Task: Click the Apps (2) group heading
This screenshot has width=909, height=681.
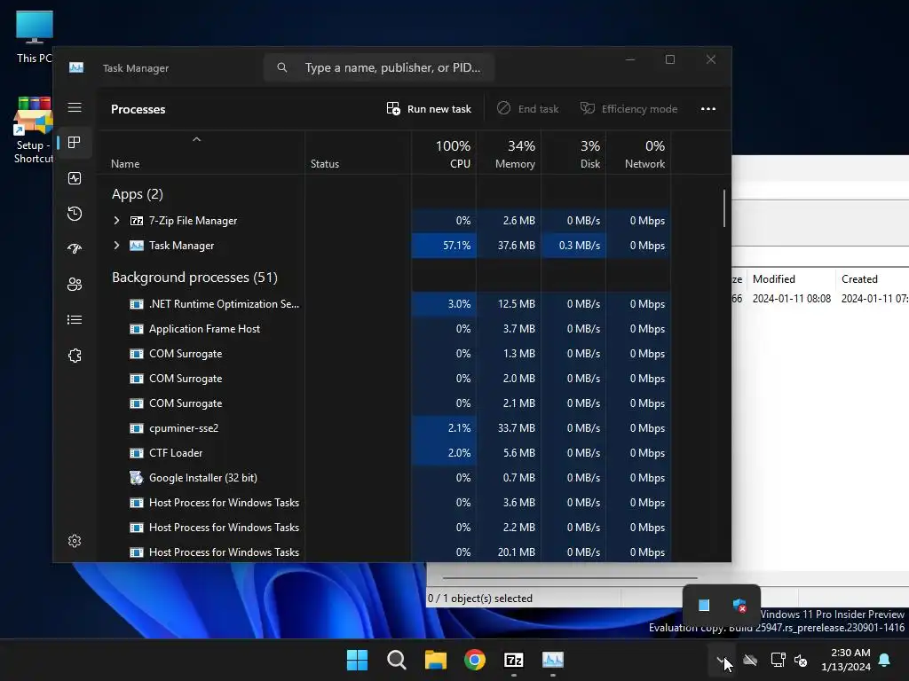Action: (x=138, y=194)
